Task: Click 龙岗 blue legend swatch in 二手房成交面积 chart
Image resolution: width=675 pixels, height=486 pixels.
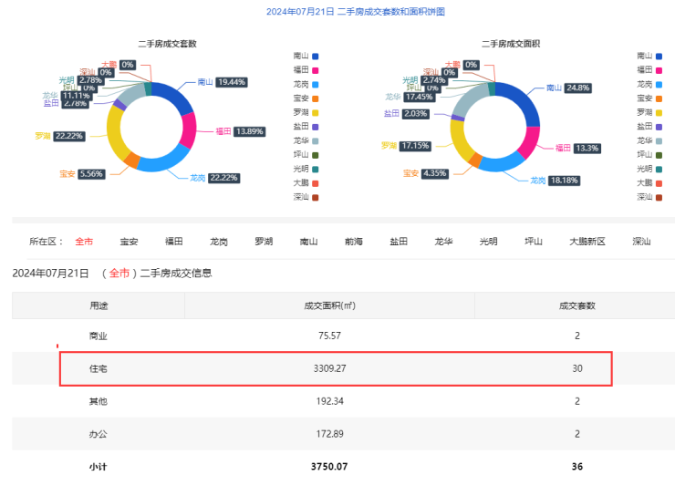Action: [659, 84]
